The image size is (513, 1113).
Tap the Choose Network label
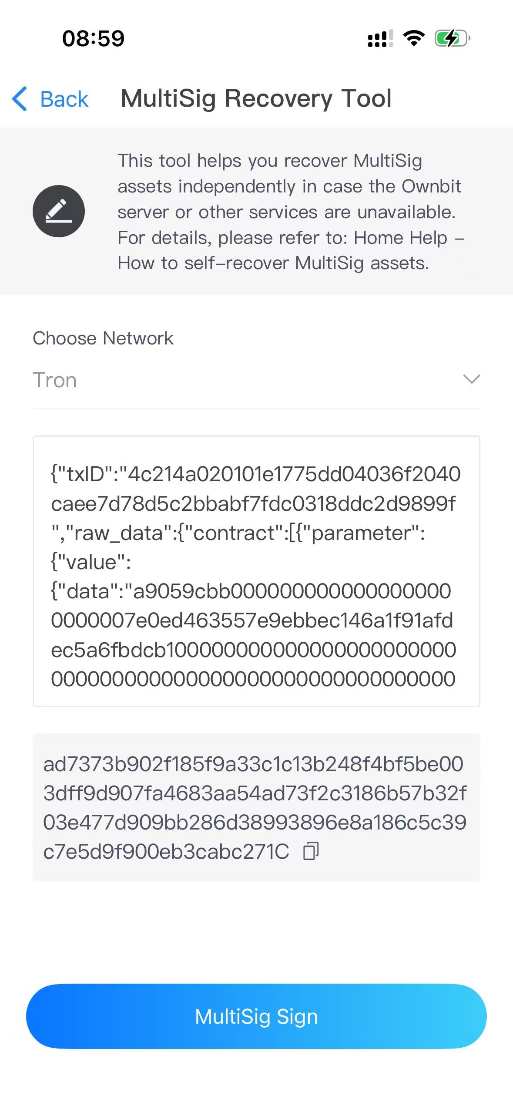(x=103, y=338)
